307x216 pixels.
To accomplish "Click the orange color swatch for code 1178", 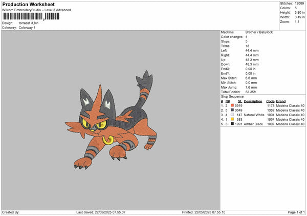I will 232,105.
